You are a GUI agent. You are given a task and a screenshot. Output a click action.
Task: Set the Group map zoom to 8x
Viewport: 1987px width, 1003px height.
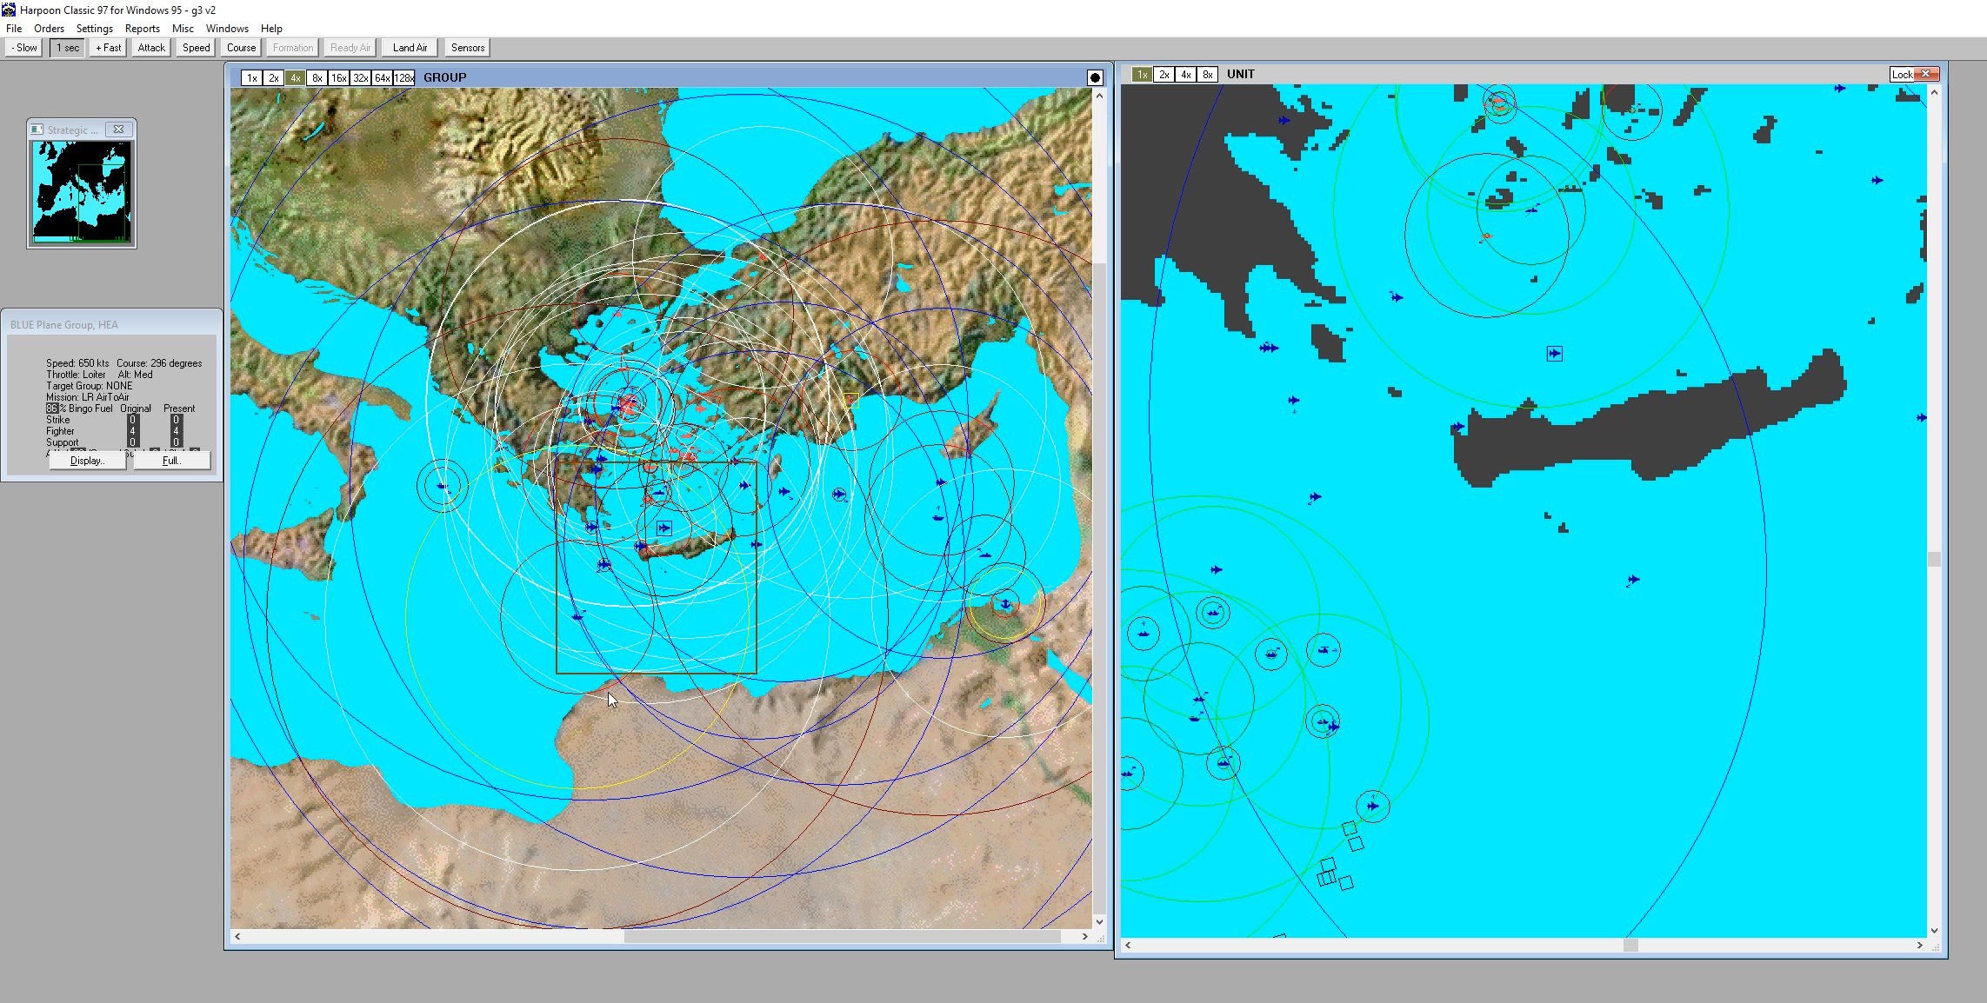[317, 78]
